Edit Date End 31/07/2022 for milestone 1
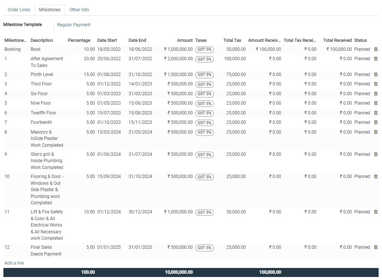Image resolution: width=382 pixels, height=280 pixels. click(x=140, y=59)
